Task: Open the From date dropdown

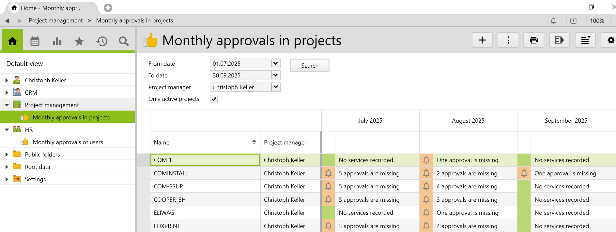Action: 276,63
